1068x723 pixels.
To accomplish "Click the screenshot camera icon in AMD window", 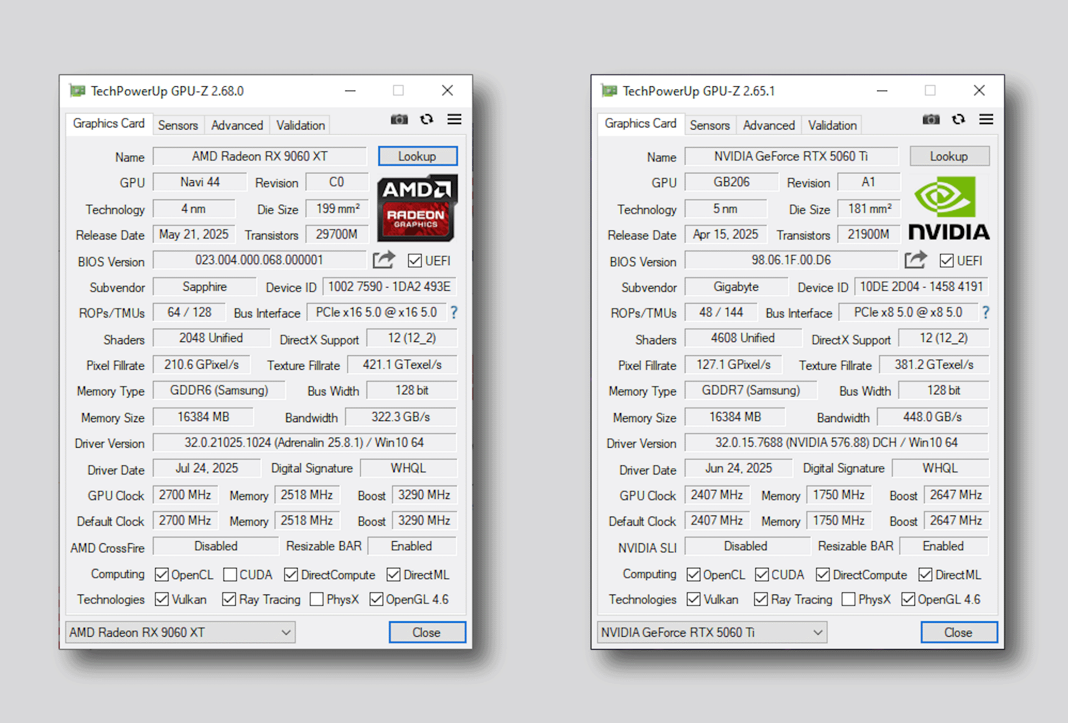I will coord(399,120).
